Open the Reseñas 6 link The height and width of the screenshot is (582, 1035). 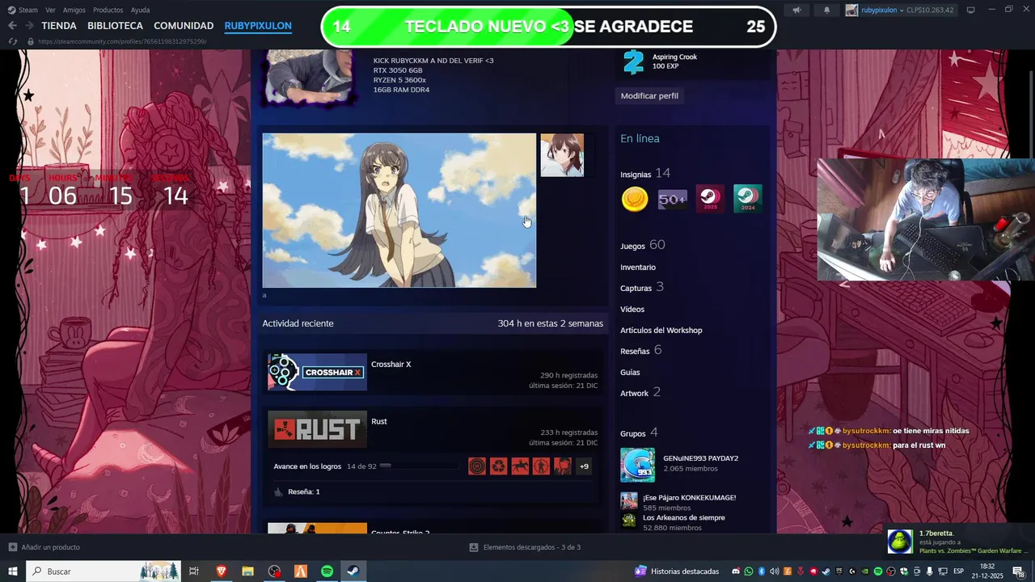click(x=640, y=350)
